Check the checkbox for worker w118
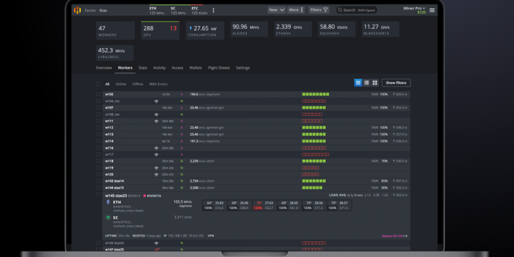The width and height of the screenshot is (514, 257). point(98,161)
